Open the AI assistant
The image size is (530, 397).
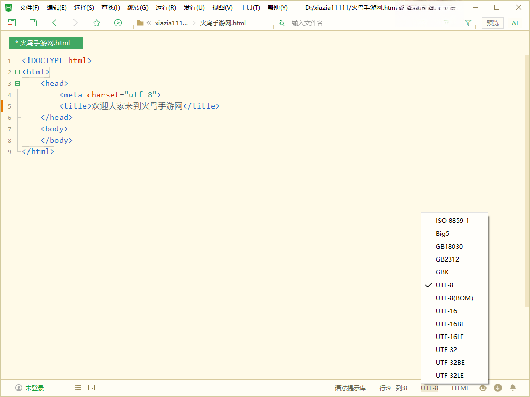pyautogui.click(x=515, y=23)
